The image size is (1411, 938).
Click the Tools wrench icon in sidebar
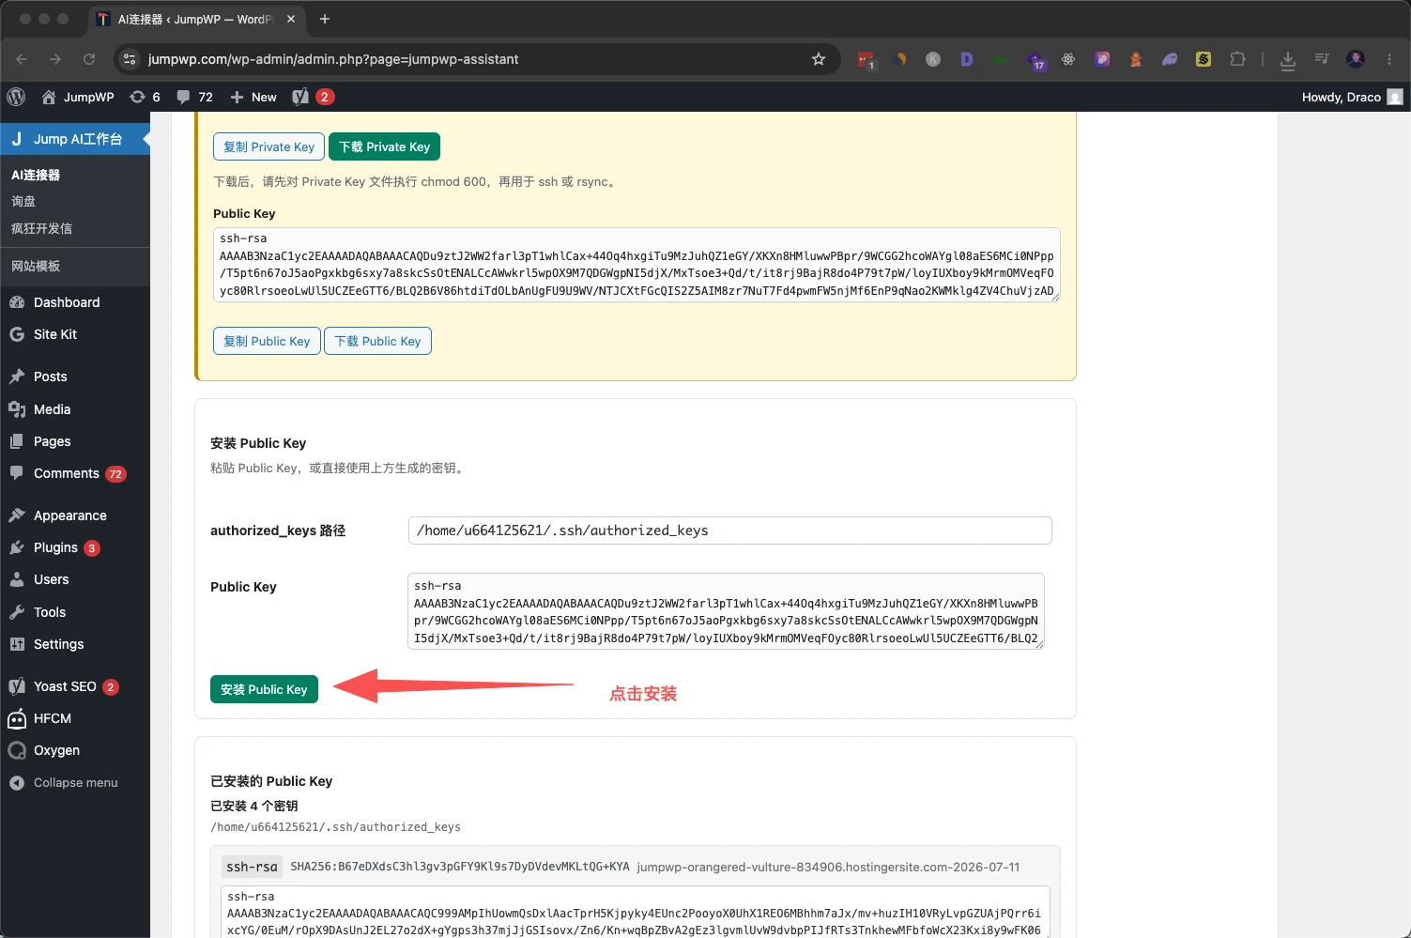[17, 612]
